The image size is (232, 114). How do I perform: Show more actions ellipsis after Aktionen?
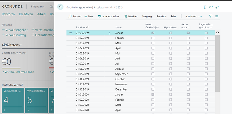pyautogui.click(x=200, y=16)
